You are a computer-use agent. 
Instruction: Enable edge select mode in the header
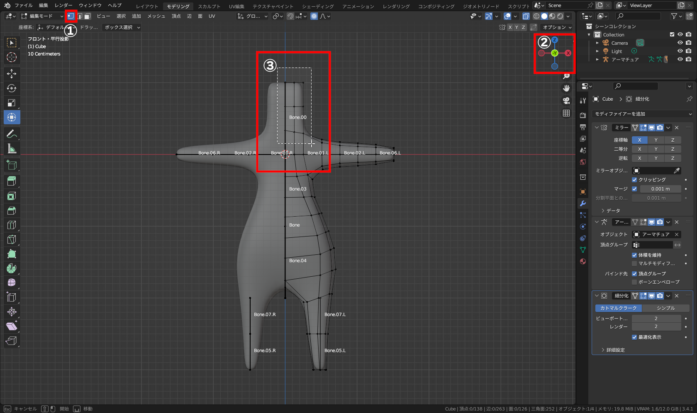pos(80,16)
